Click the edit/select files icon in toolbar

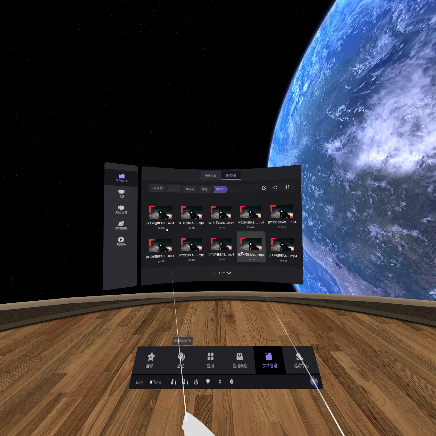(264, 188)
